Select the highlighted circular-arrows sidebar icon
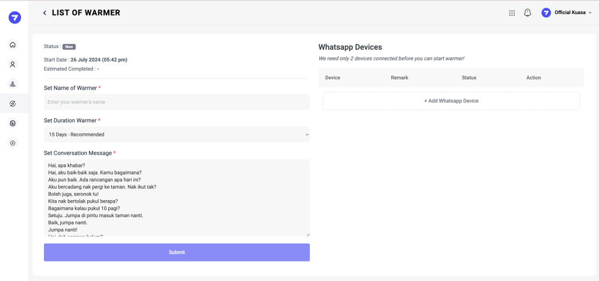 [x=13, y=104]
